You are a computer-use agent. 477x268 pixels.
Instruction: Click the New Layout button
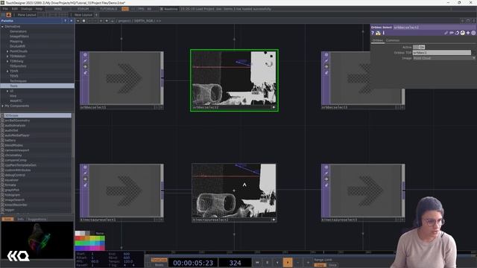coord(83,15)
